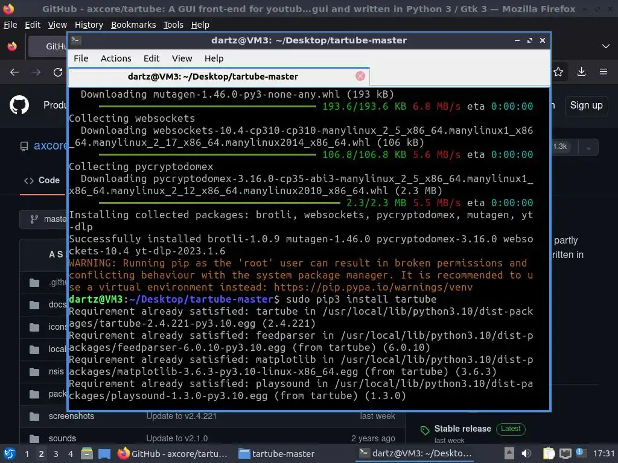Open the screenshots folder in repository

(71, 416)
